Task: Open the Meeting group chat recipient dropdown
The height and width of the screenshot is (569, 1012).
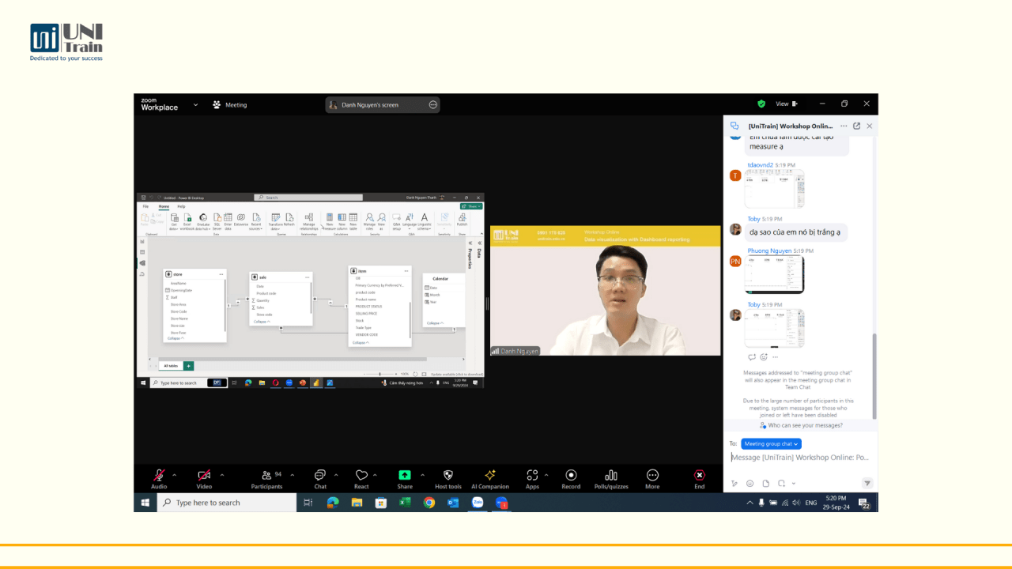Action: point(771,444)
